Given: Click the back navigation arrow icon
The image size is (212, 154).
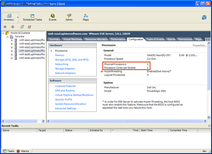Looking at the screenshot, I should pos(5,27).
